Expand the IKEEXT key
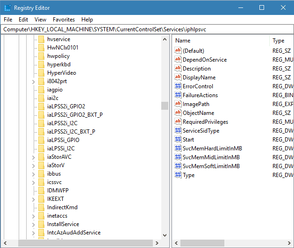This screenshot has width=294, height=248. point(33,199)
